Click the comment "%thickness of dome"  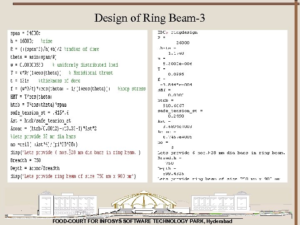point(59,81)
